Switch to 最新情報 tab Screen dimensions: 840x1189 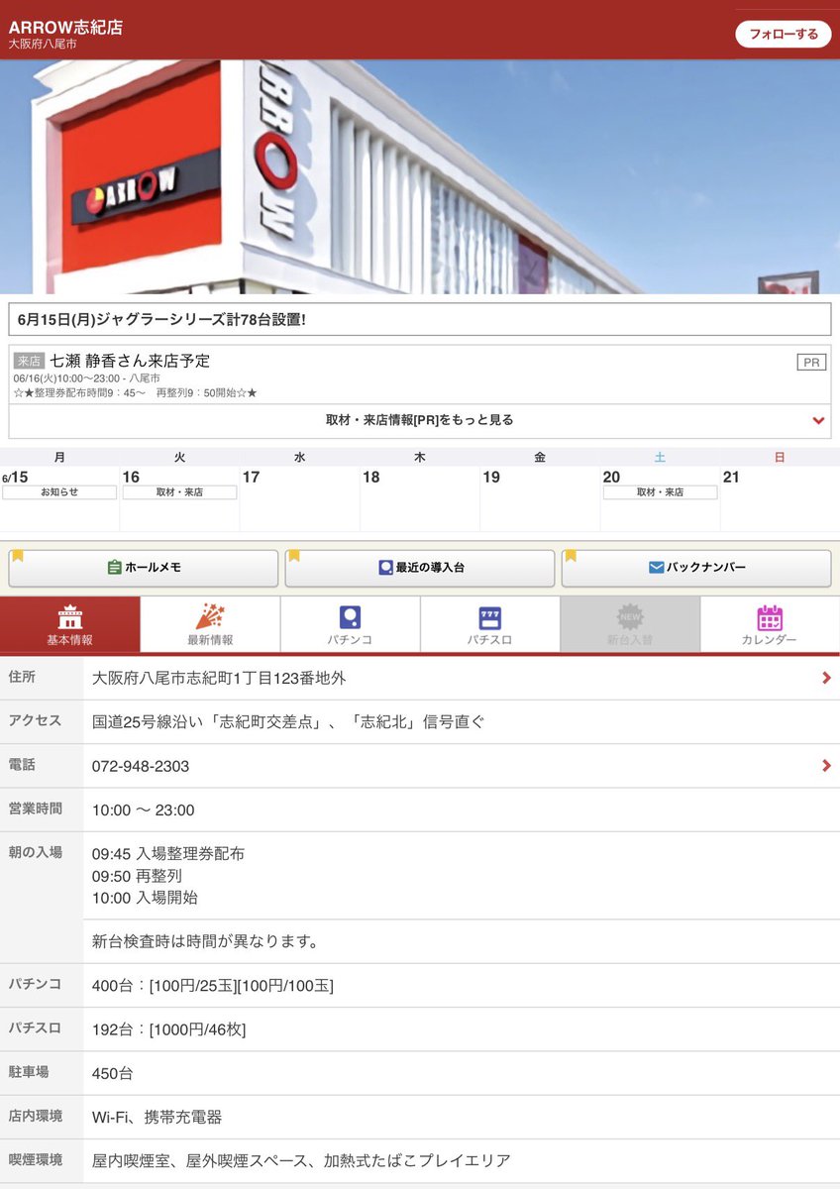tap(210, 624)
